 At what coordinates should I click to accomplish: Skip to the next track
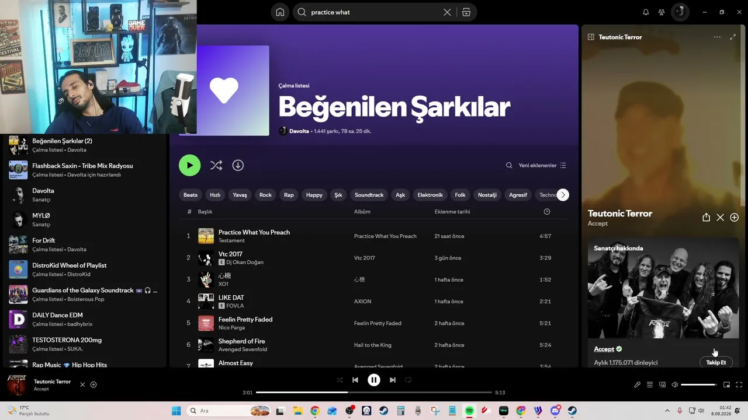pos(393,380)
